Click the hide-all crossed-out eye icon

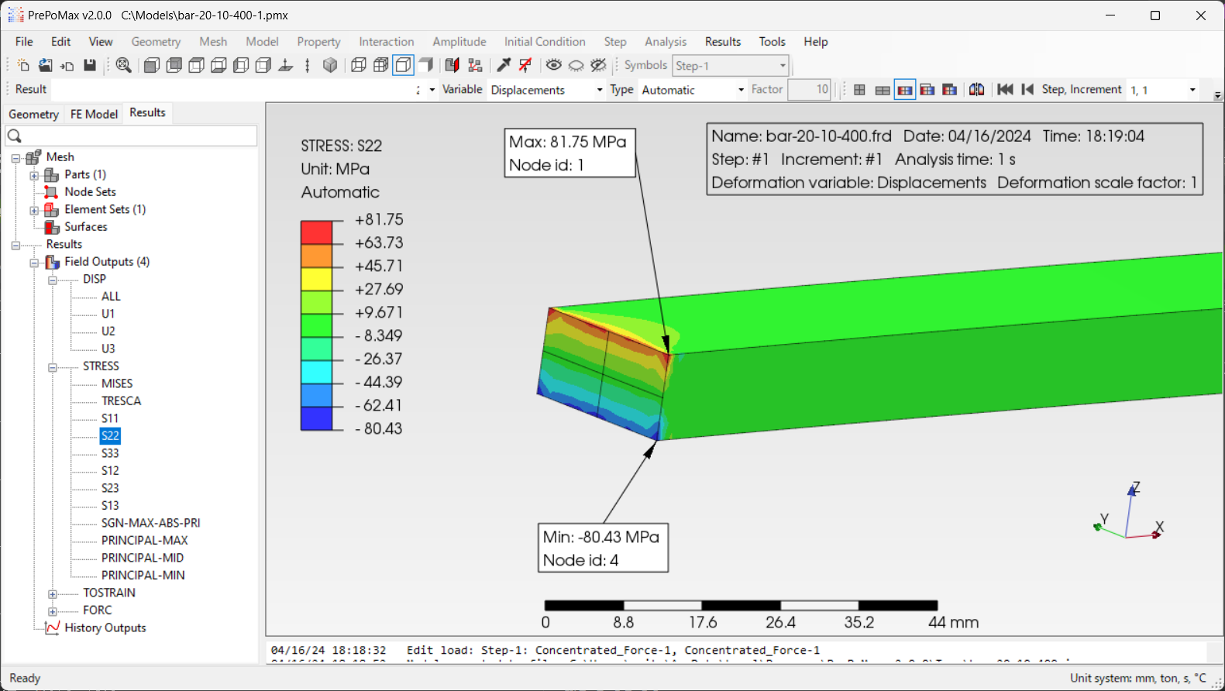point(598,65)
